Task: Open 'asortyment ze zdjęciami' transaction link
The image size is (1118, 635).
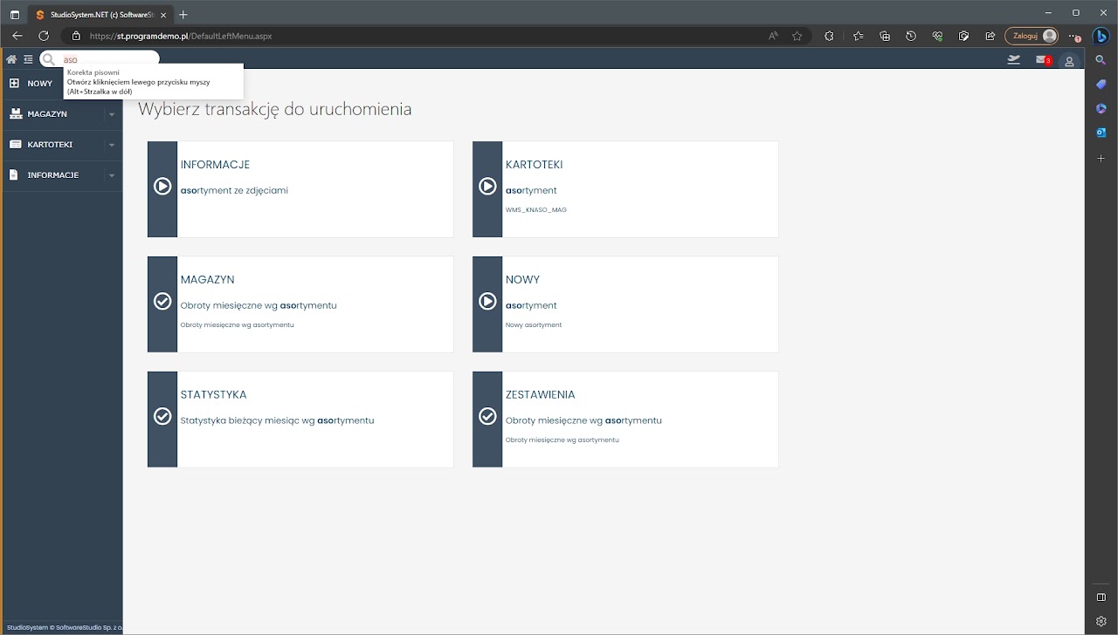Action: (234, 190)
